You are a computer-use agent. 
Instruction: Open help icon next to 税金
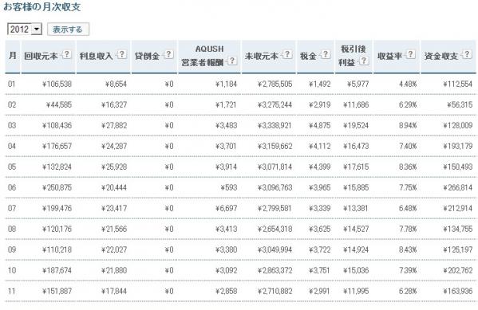pyautogui.click(x=326, y=54)
